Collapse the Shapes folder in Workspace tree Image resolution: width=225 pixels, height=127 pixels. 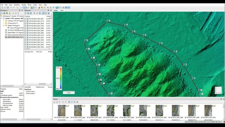point(4,25)
